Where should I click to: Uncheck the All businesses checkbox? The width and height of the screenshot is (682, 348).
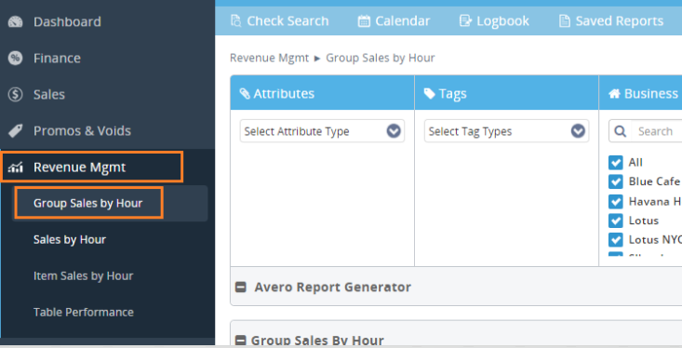pos(615,162)
